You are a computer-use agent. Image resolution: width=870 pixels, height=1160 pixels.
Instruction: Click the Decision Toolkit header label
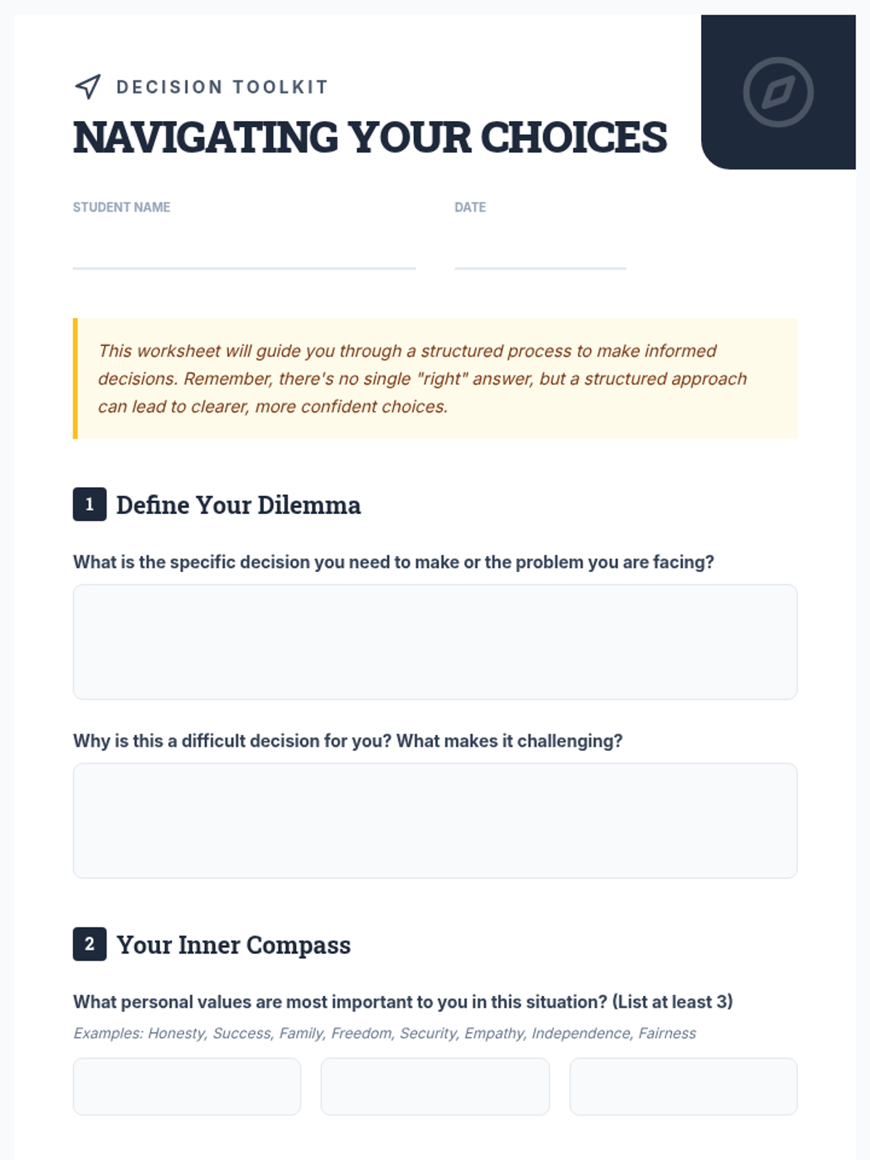[223, 87]
